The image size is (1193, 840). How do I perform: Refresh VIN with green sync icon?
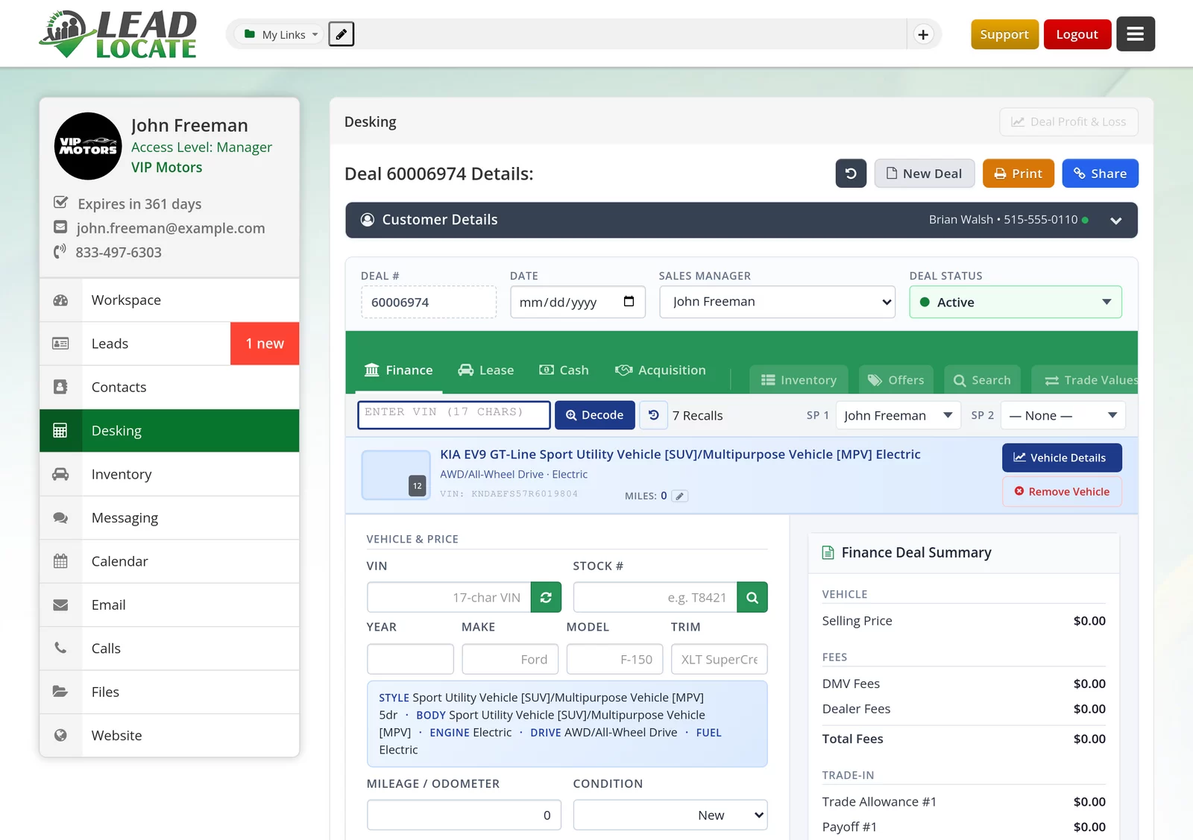[546, 597]
